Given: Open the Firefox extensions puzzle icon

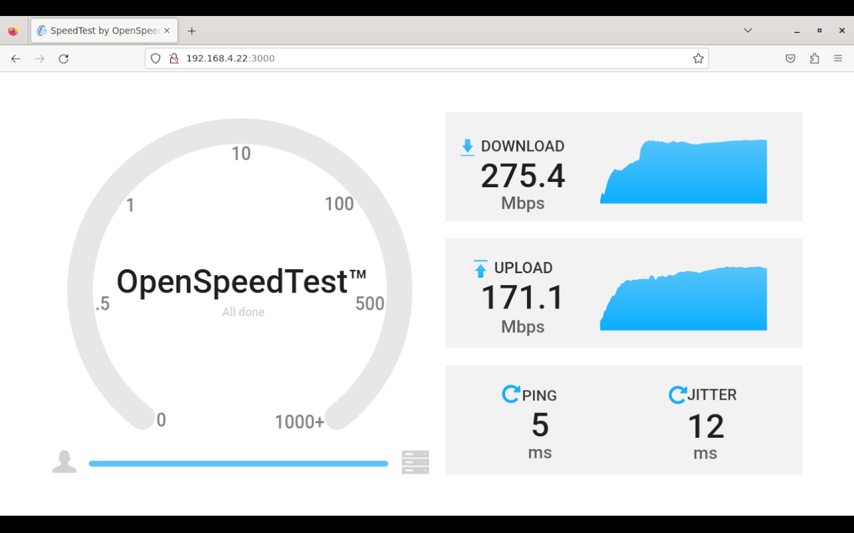Looking at the screenshot, I should tap(814, 59).
